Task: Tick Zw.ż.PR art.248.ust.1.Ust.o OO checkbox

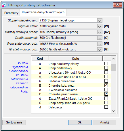Action: click(x=106, y=98)
